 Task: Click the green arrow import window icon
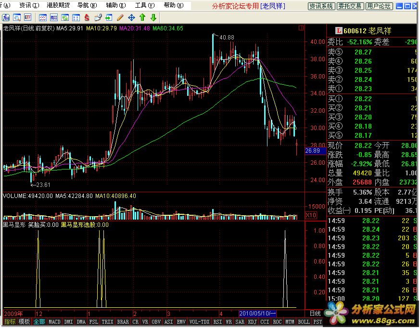pos(109,18)
